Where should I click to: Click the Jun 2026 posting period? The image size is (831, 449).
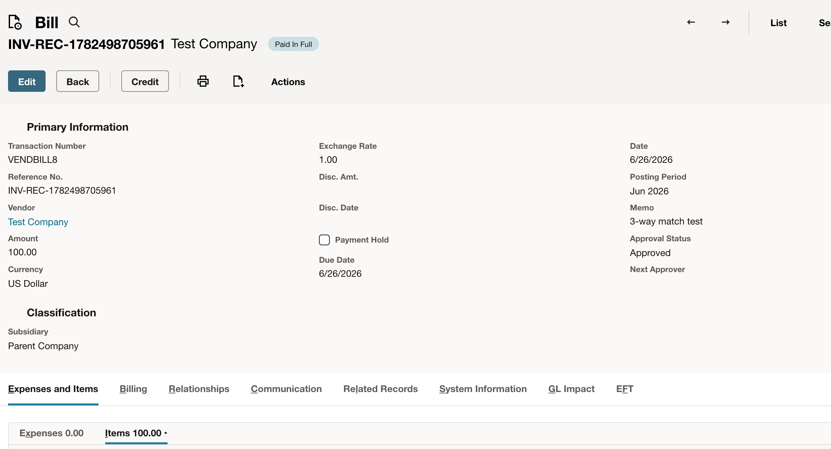pos(649,191)
